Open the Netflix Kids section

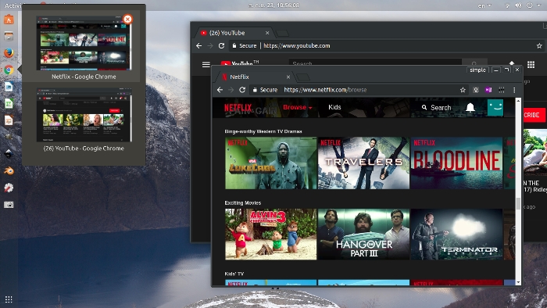click(334, 107)
